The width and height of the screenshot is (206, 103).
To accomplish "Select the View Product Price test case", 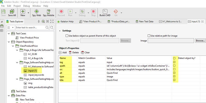I will 29,38.
